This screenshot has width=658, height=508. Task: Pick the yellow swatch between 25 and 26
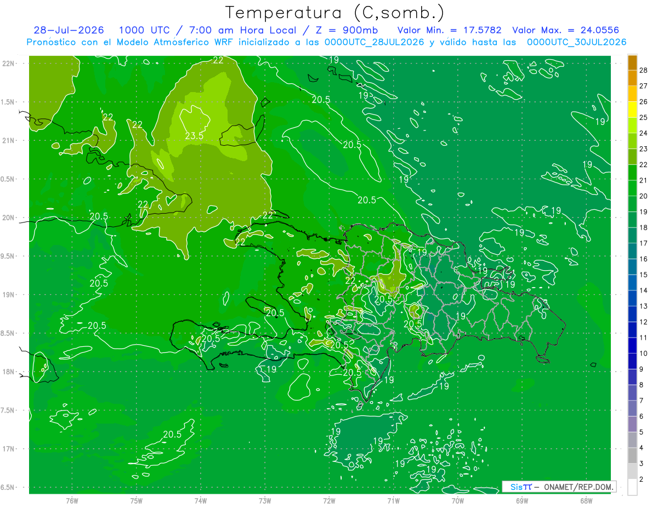pyautogui.click(x=632, y=110)
